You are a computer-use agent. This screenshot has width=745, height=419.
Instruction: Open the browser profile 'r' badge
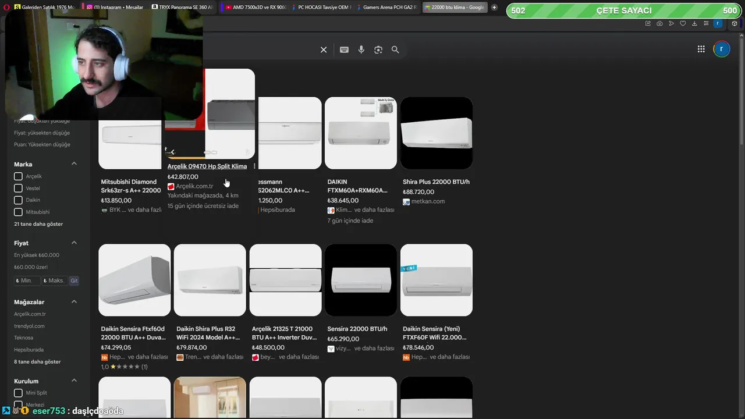click(718, 23)
